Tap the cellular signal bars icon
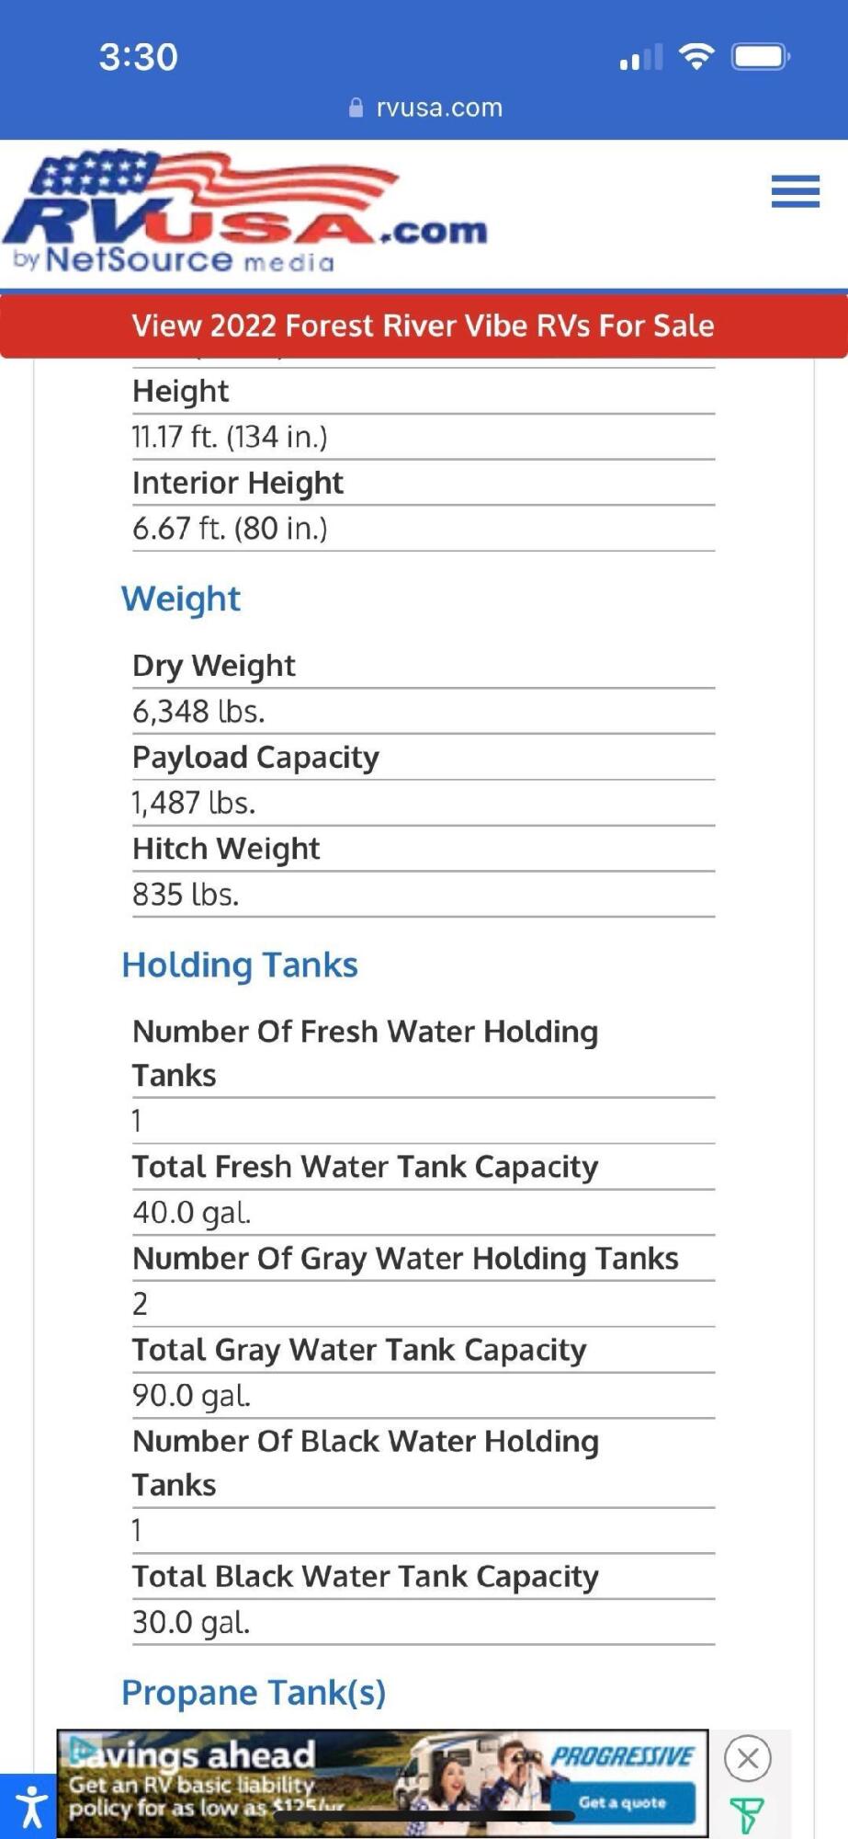 (640, 58)
